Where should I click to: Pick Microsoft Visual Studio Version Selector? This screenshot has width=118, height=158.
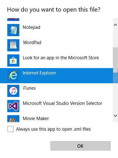coord(63,103)
